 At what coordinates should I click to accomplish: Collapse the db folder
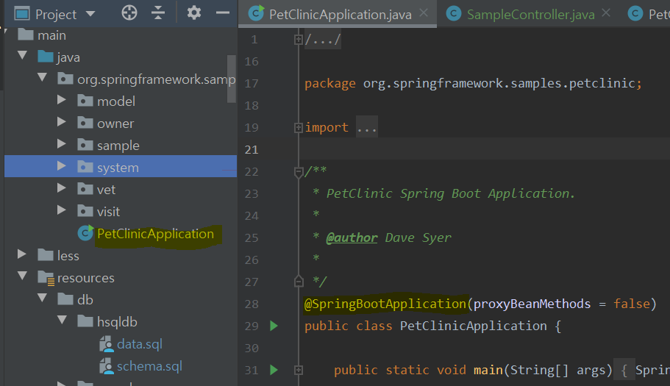click(x=43, y=298)
